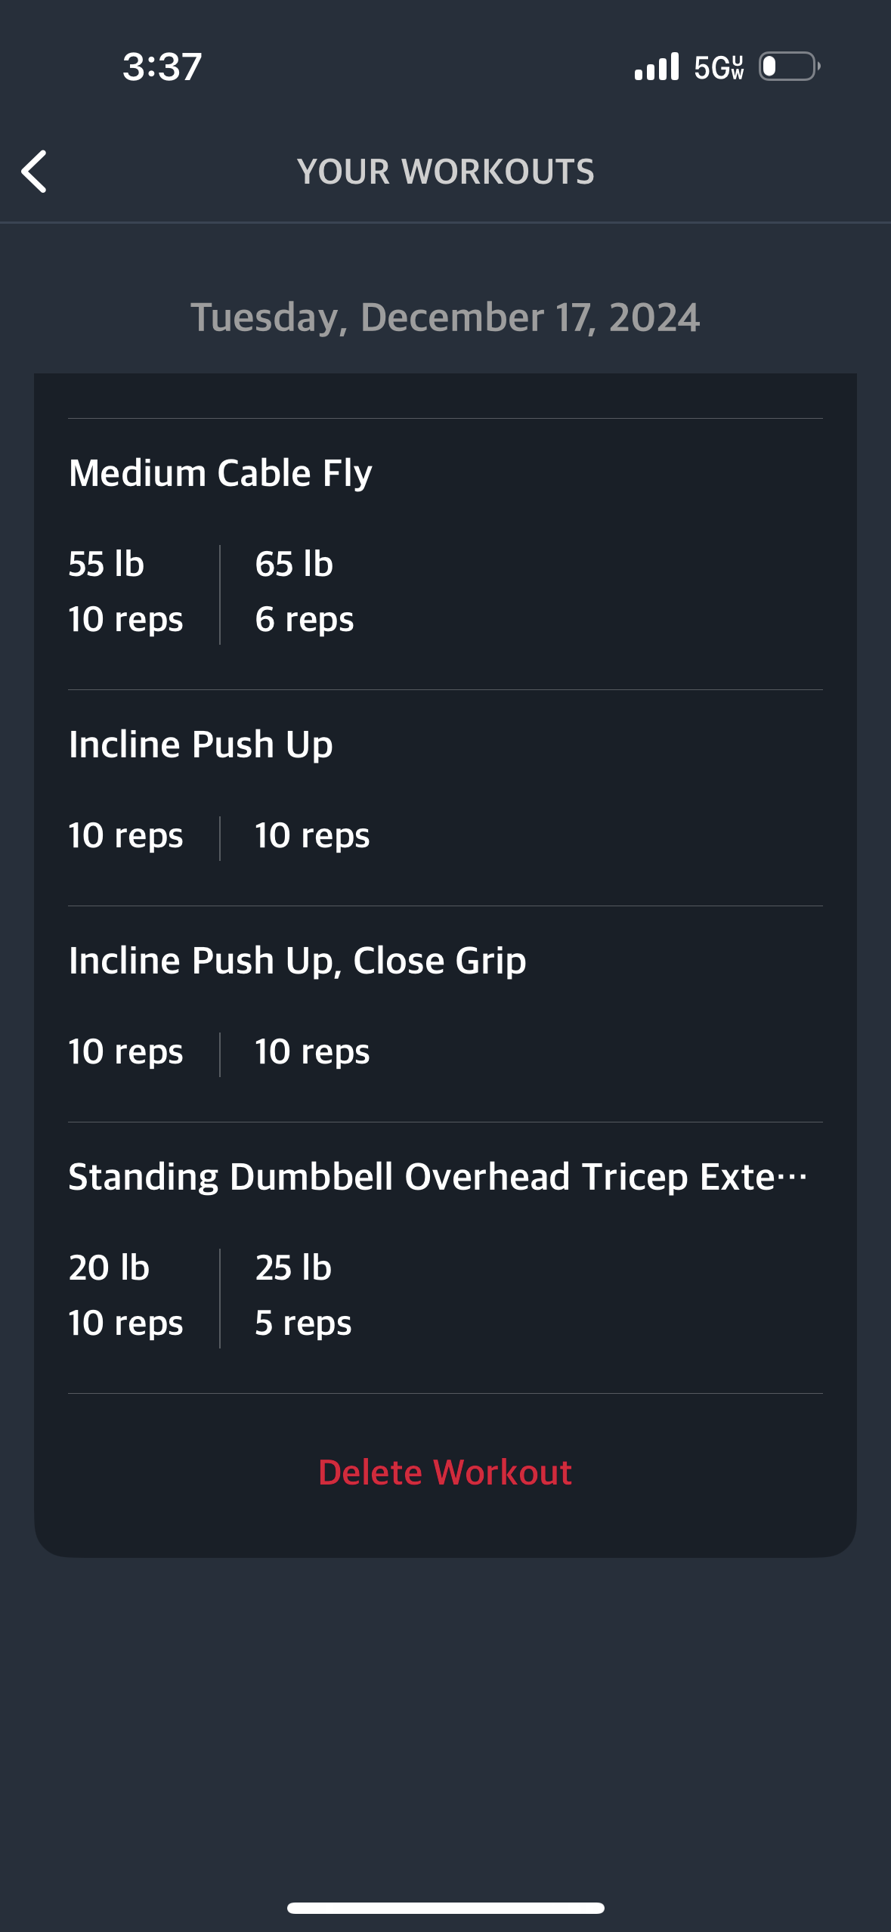Tap the home indicator bar
Screen dimensions: 891x1932
(446, 1908)
